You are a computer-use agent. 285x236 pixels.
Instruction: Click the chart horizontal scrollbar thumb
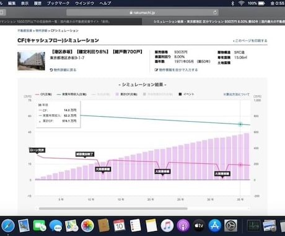[x=113, y=209]
